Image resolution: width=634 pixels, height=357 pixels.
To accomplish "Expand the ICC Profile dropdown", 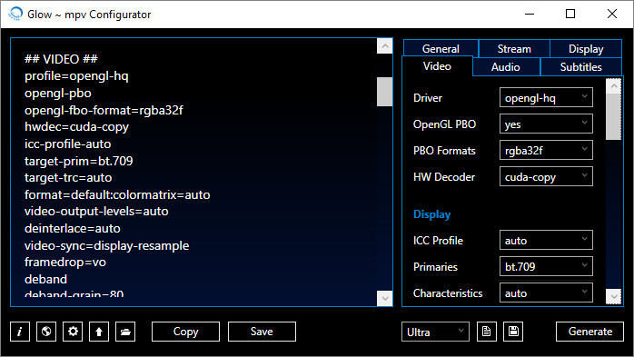I will coord(546,240).
